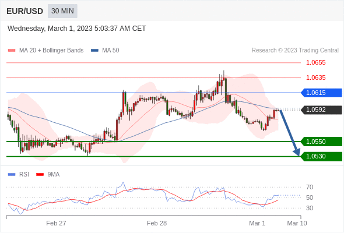344x233 pixels.
Task: Click the MA 50 legend swatch
Action: click(94, 51)
